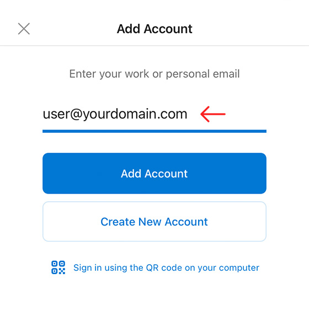The image size is (309, 327).
Task: Start new account creation with outlined button
Action: click(154, 222)
